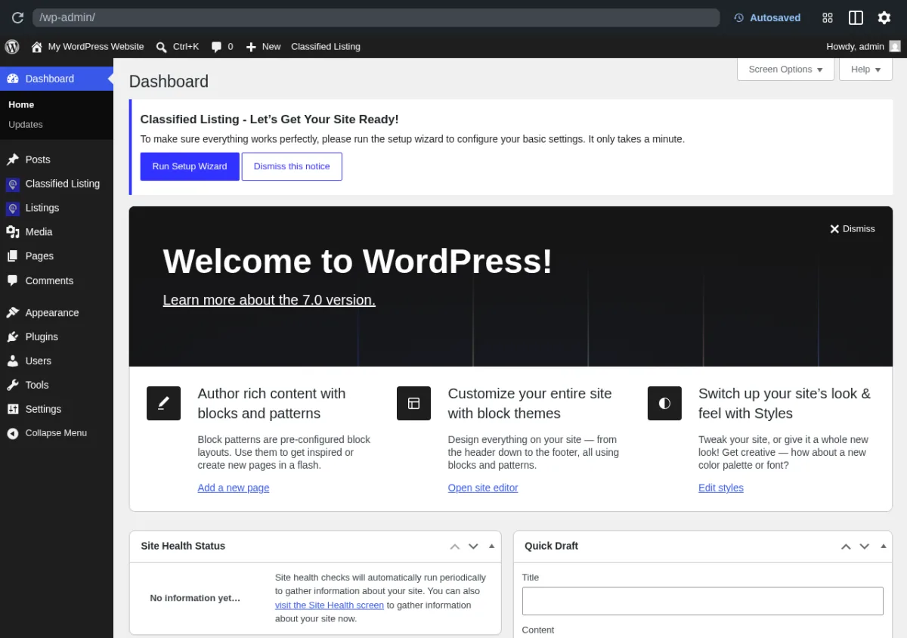Open Learn more about the 7.0 version link
Screen dimensions: 907x638
pyautogui.click(x=269, y=300)
